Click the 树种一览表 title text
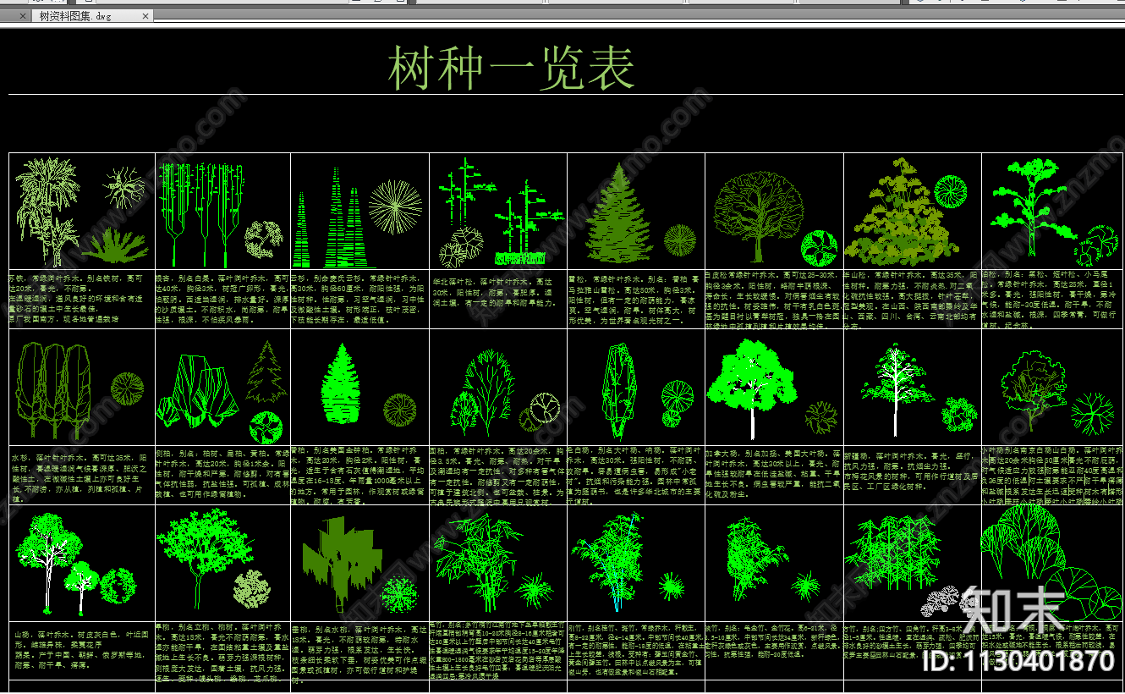 tap(512, 69)
